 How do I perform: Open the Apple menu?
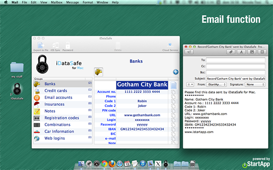[x=6, y=2]
